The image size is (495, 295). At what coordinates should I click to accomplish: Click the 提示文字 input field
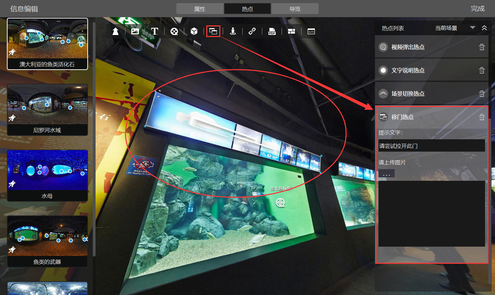point(431,146)
